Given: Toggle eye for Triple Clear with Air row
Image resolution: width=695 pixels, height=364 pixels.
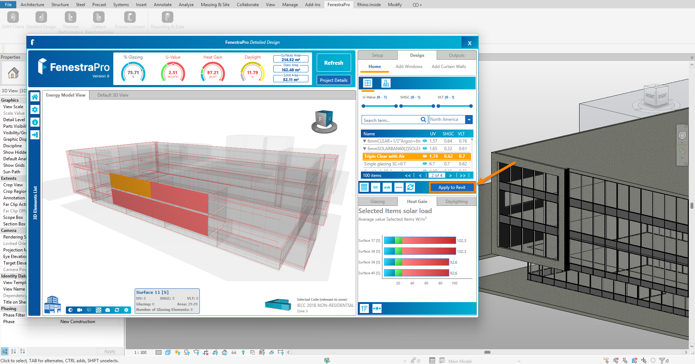Looking at the screenshot, I should pos(425,156).
